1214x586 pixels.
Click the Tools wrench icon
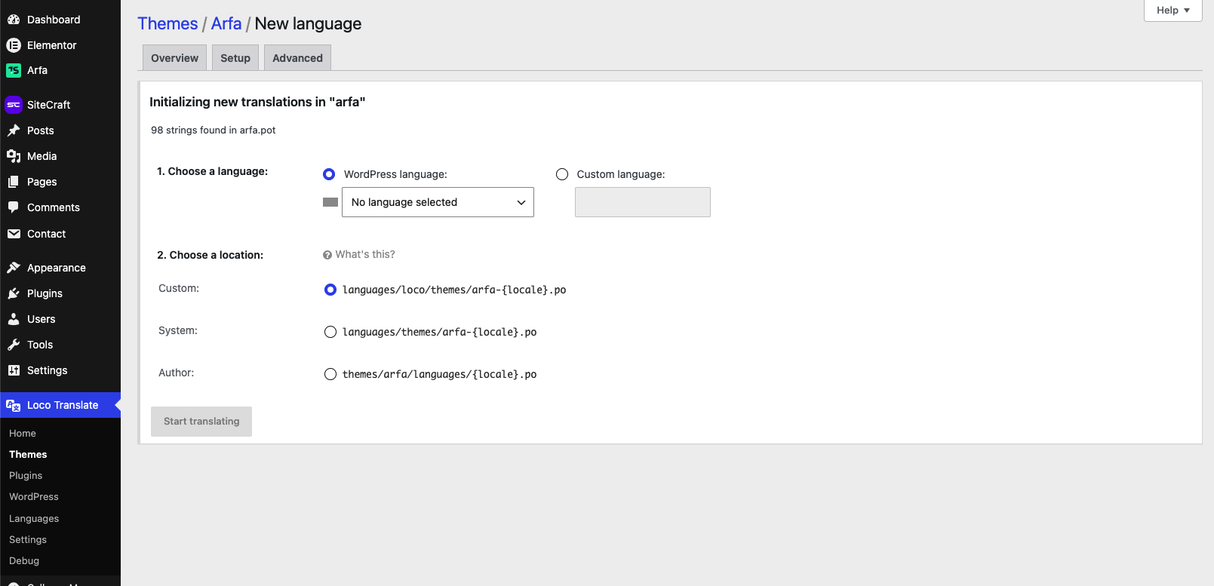(x=14, y=345)
